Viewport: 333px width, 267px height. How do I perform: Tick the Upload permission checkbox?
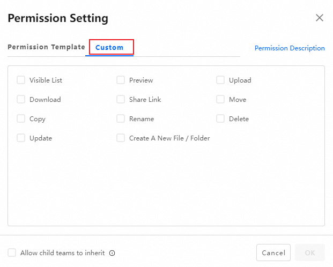point(220,80)
